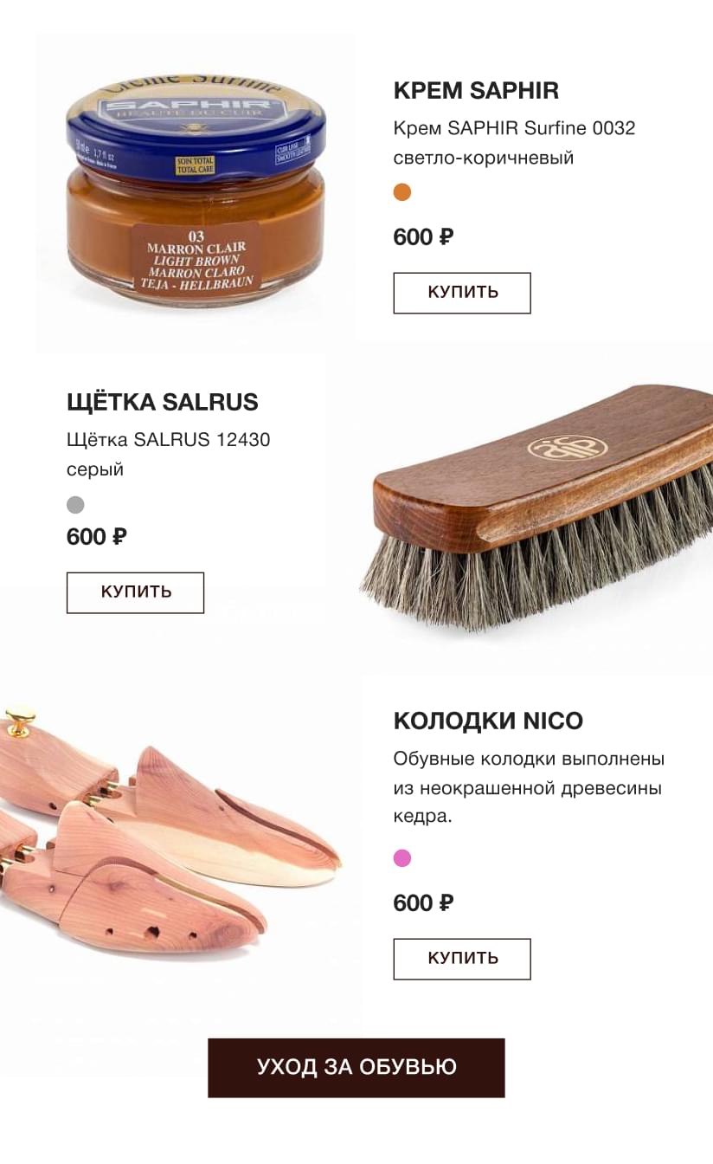Open the ЩЁТКА SALRUS product title
Viewport: 713px width, 1164px height.
pyautogui.click(x=163, y=402)
